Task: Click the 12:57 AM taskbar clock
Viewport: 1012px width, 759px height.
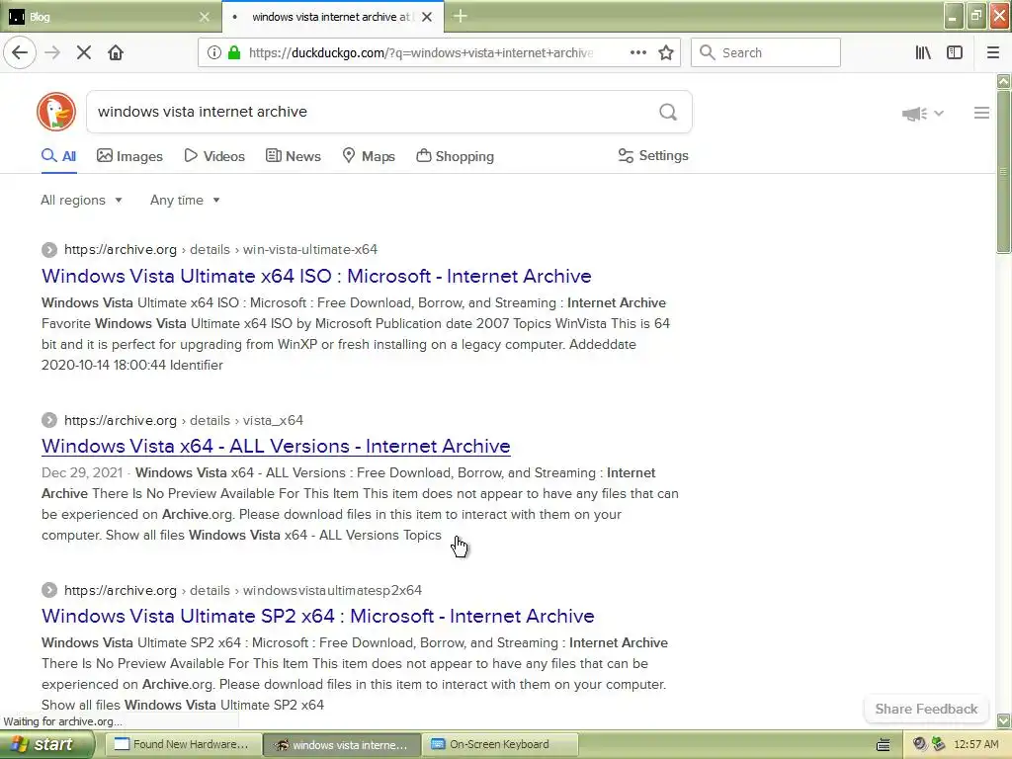Action: (975, 744)
